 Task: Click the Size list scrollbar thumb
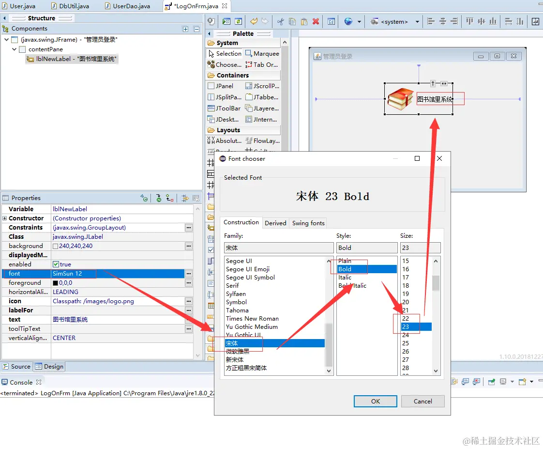pos(436,282)
